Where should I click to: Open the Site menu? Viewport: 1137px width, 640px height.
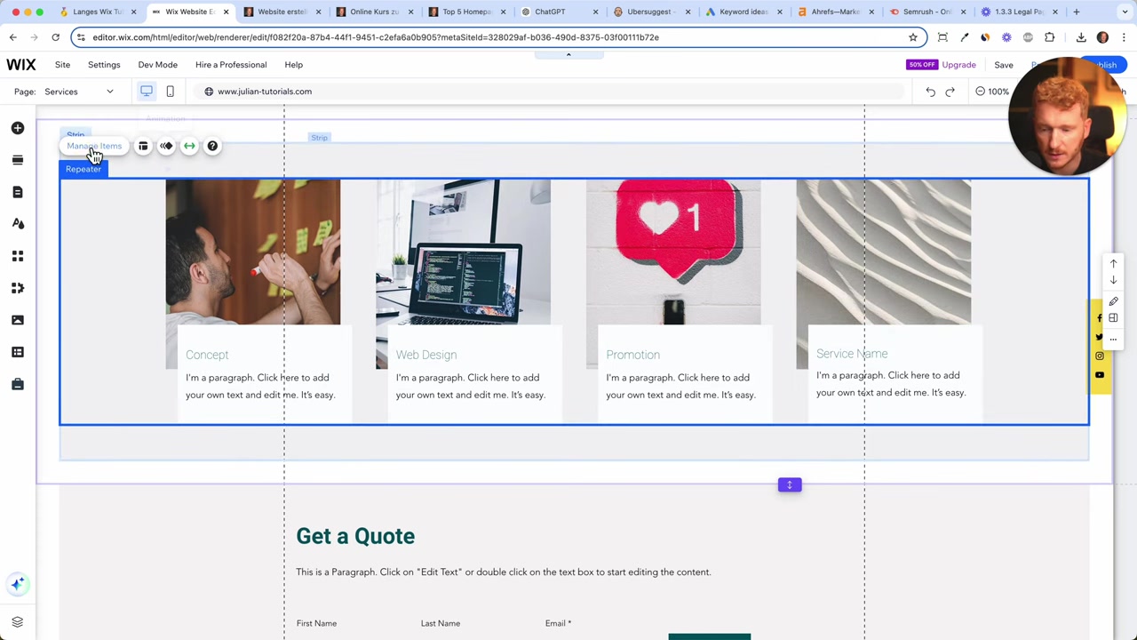[62, 65]
